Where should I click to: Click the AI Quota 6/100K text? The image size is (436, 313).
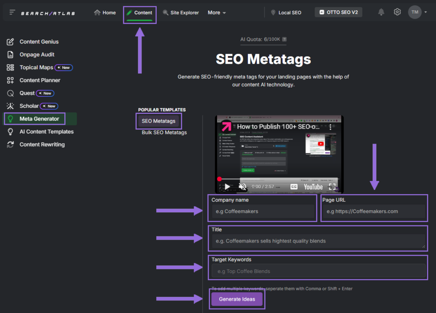(260, 39)
